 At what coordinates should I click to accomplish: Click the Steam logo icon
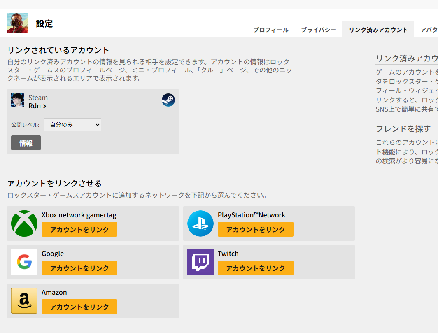pyautogui.click(x=168, y=100)
